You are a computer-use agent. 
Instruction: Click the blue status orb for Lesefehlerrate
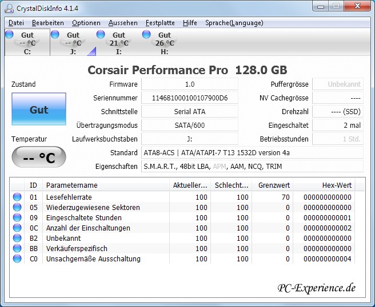[17, 197]
